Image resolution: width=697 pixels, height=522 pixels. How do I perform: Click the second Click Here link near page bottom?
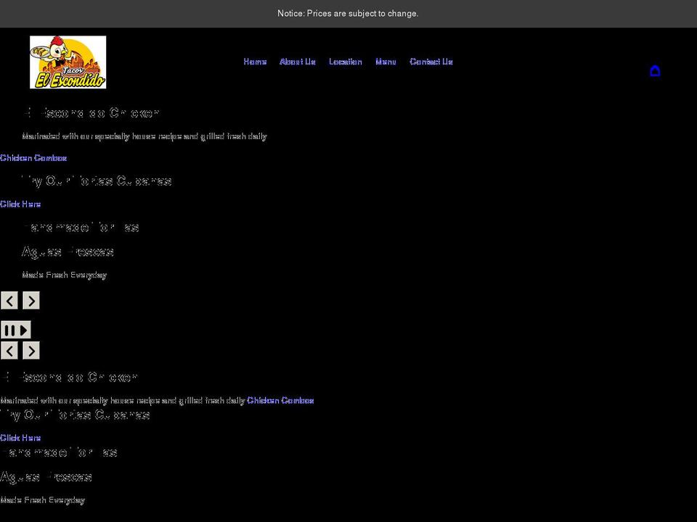coord(20,438)
